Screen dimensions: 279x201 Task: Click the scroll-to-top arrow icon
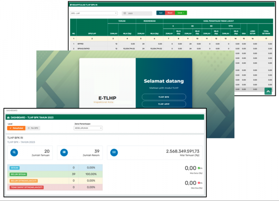(267, 91)
